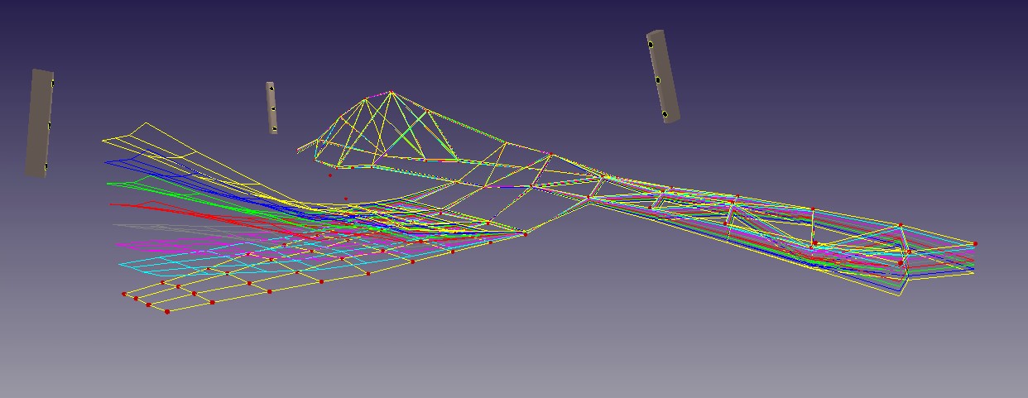
Task: Click the small gray block left of the peak
Action: (x=271, y=107)
